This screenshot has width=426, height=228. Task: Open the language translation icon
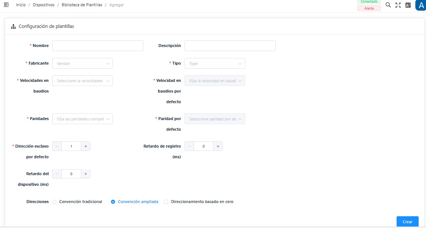click(408, 5)
